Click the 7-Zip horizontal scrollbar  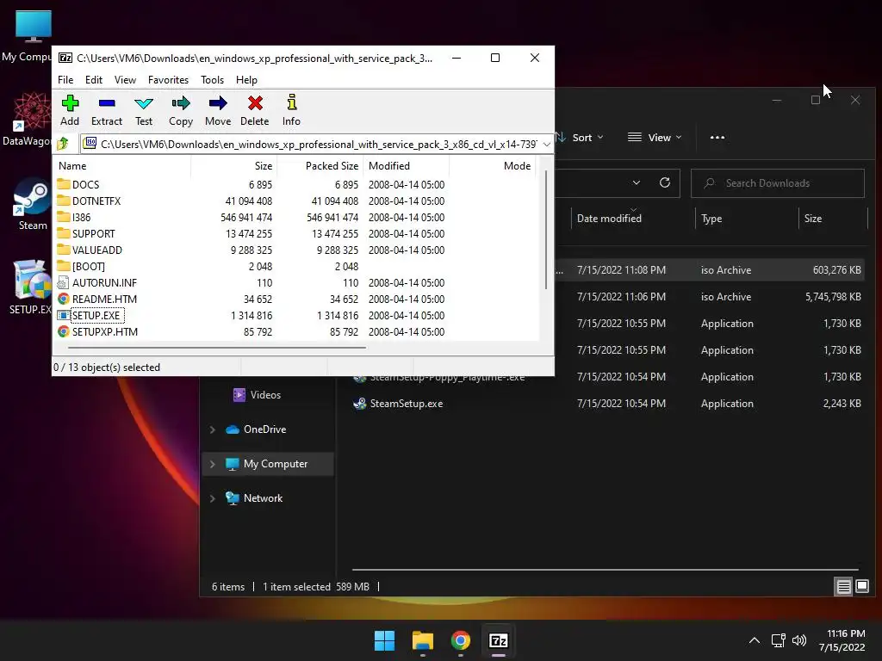(217, 348)
